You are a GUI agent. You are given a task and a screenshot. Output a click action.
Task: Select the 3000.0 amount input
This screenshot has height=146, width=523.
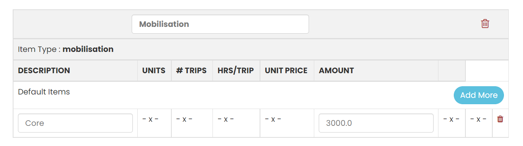pos(376,123)
